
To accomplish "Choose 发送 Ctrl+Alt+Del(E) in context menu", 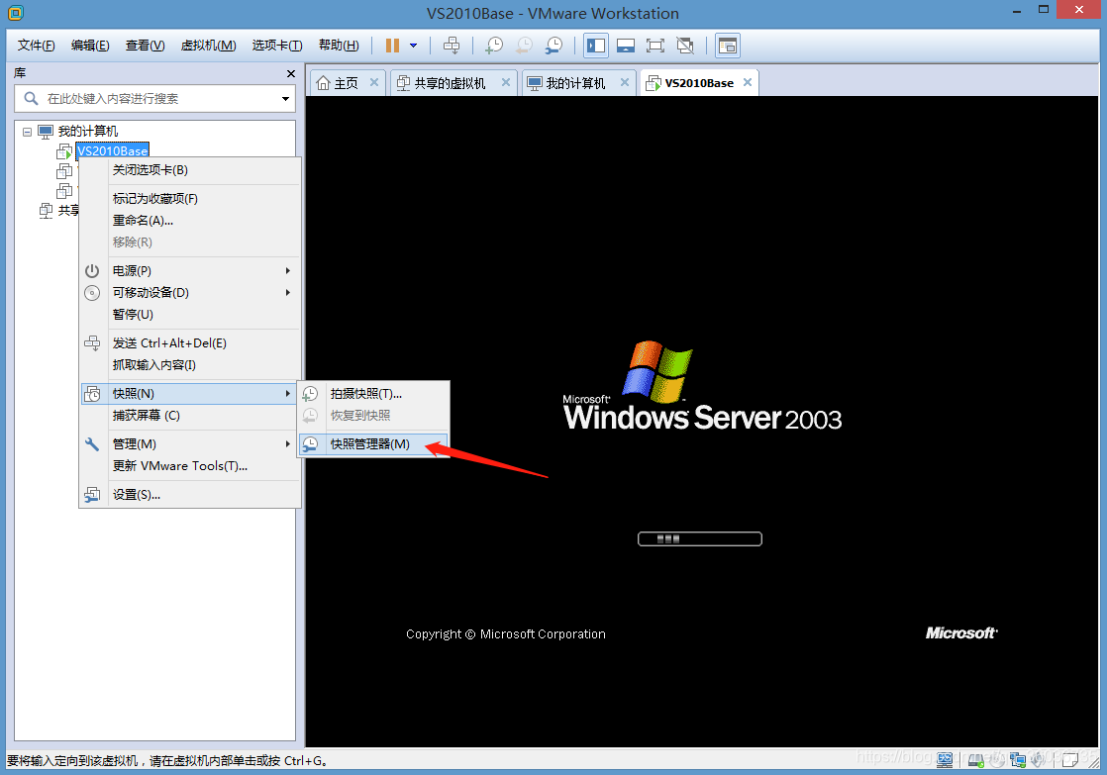I will [x=190, y=343].
